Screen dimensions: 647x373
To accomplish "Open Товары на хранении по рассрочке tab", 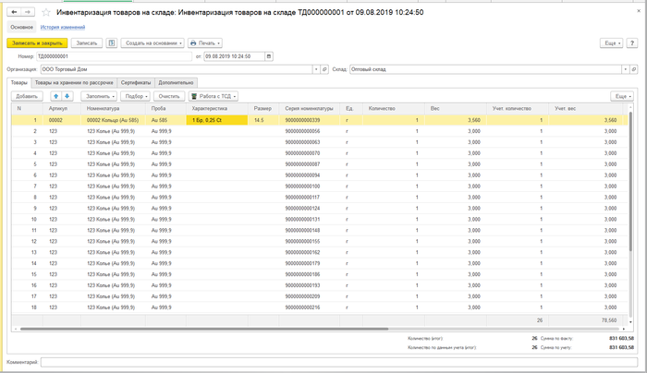I will point(74,82).
